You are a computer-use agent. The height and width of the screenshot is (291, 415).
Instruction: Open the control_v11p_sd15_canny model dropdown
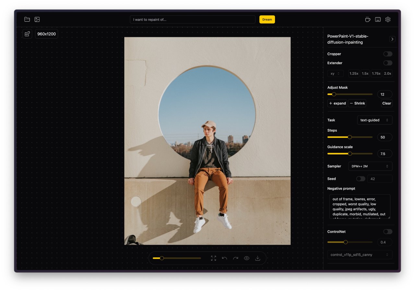[x=360, y=254]
